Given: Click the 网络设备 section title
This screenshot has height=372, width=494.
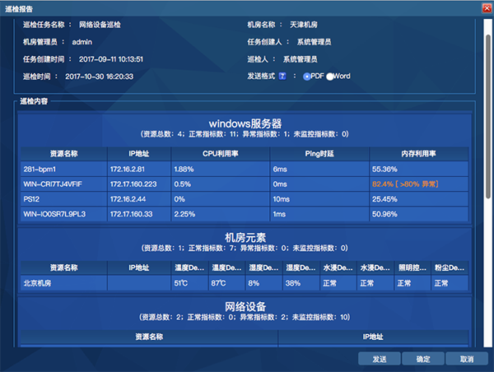Looking at the screenshot, I should 245,307.
